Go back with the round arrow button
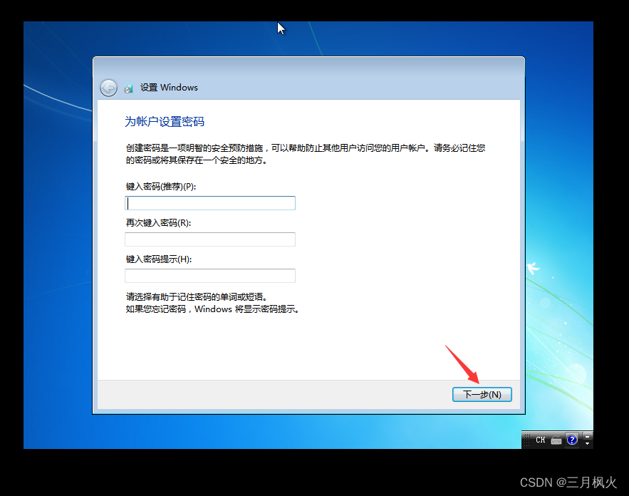Image resolution: width=629 pixels, height=496 pixels. [x=108, y=88]
